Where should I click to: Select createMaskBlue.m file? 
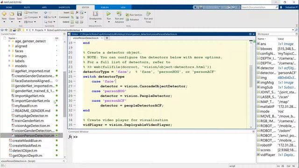pos(27,140)
